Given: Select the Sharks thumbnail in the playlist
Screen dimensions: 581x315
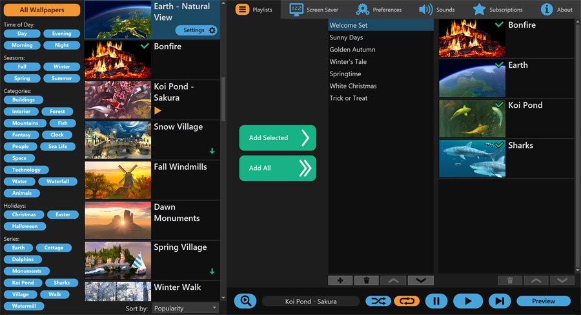Looking at the screenshot, I should click(x=472, y=159).
